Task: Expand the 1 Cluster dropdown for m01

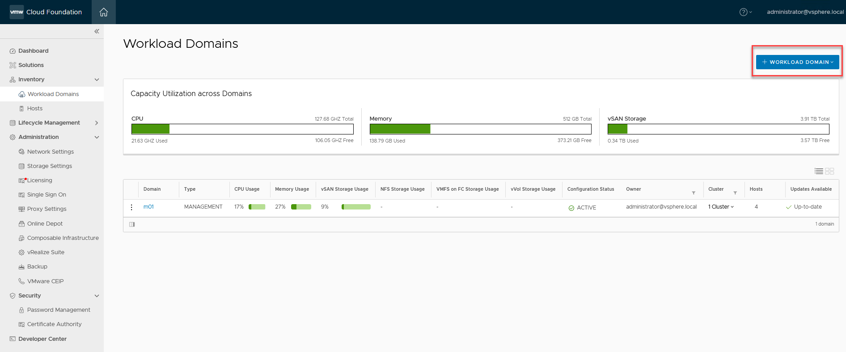Action: pyautogui.click(x=721, y=207)
